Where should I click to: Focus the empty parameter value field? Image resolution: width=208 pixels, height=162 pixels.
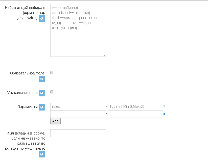(135, 114)
